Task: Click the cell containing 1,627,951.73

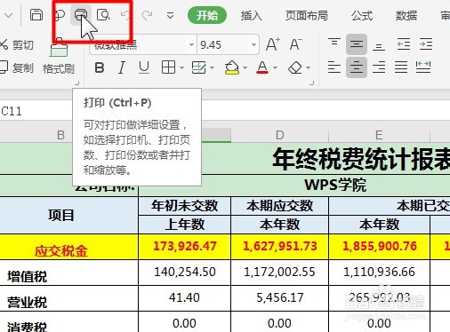Action: click(279, 247)
